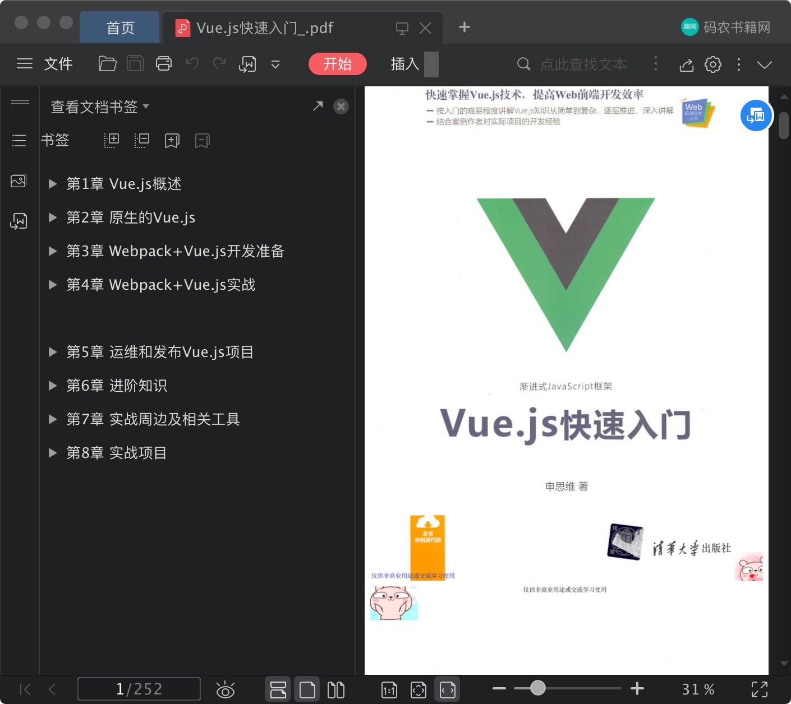
Task: Open the quick access toolbar dropdown
Action: [275, 64]
